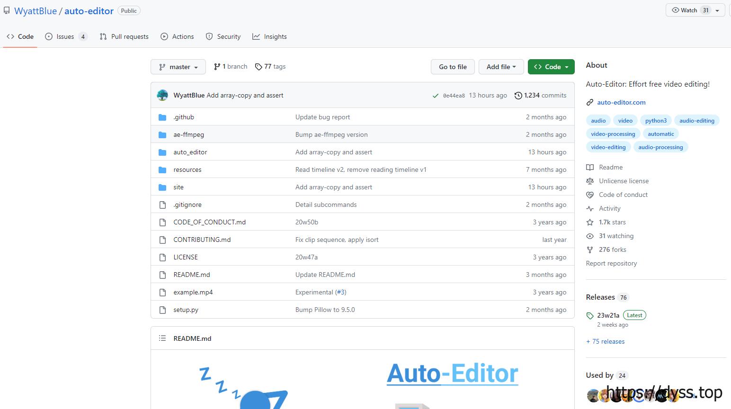
Task: Click WyattBlue's avatar in commit header
Action: tap(162, 95)
